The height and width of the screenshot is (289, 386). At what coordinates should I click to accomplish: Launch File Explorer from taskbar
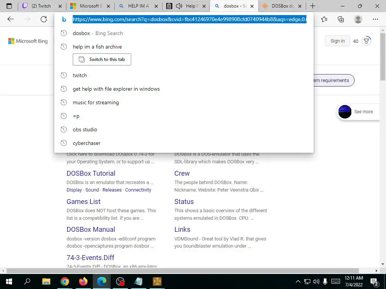(x=46, y=281)
